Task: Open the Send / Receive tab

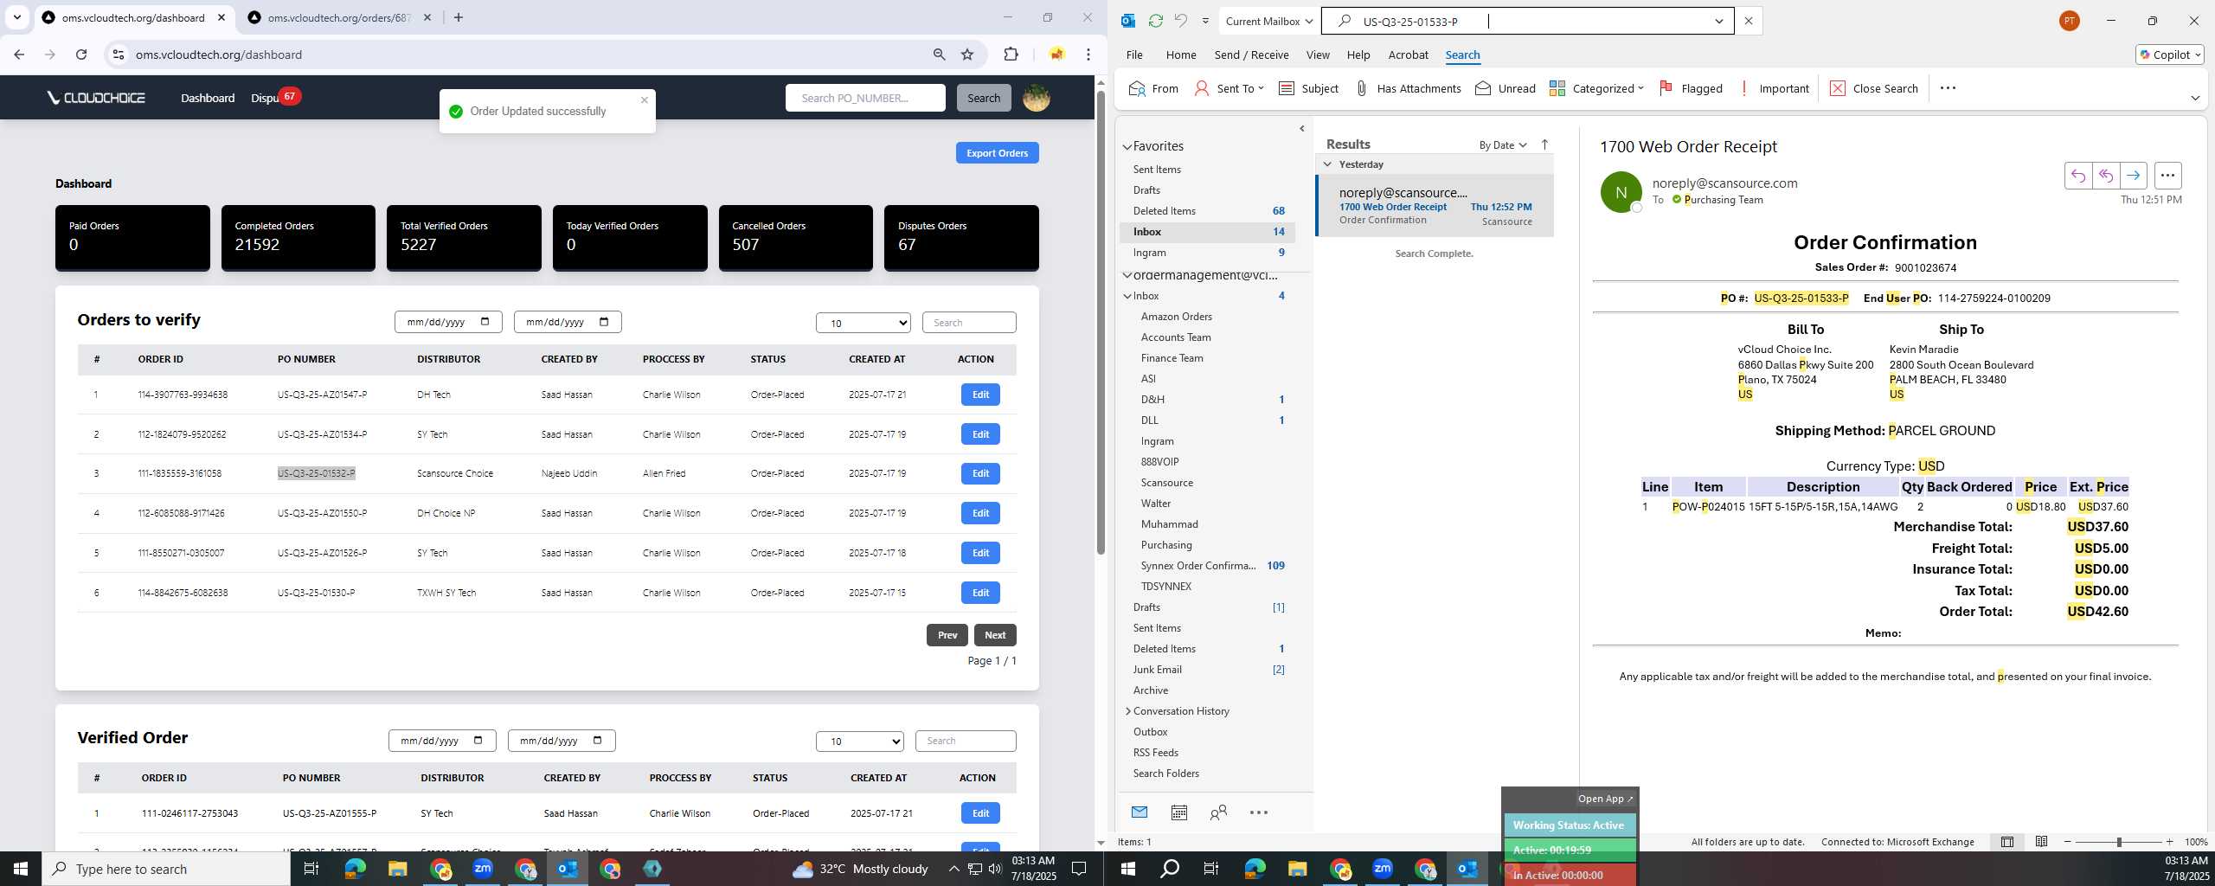Action: click(x=1251, y=55)
